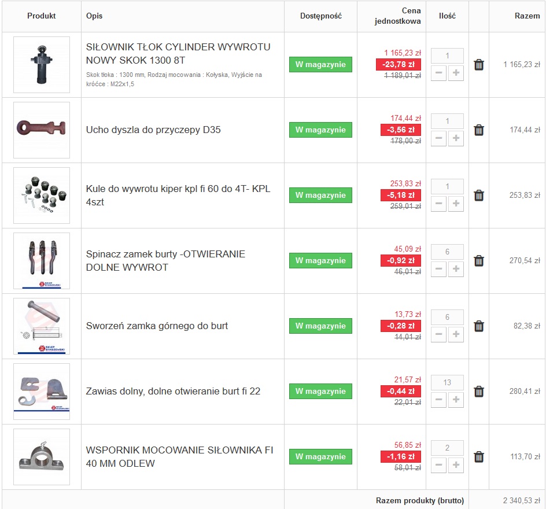Delete the WSPORNIK MOCOWANIE SIŁOWNIKA item
This screenshot has height=509, width=546.
[x=479, y=457]
